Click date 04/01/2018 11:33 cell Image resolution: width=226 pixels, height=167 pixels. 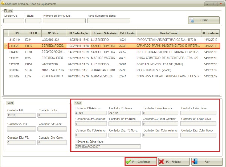(78, 64)
